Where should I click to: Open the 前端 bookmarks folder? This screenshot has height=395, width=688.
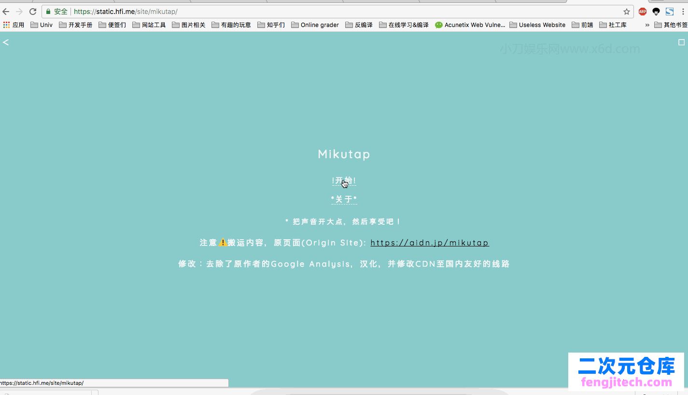582,25
